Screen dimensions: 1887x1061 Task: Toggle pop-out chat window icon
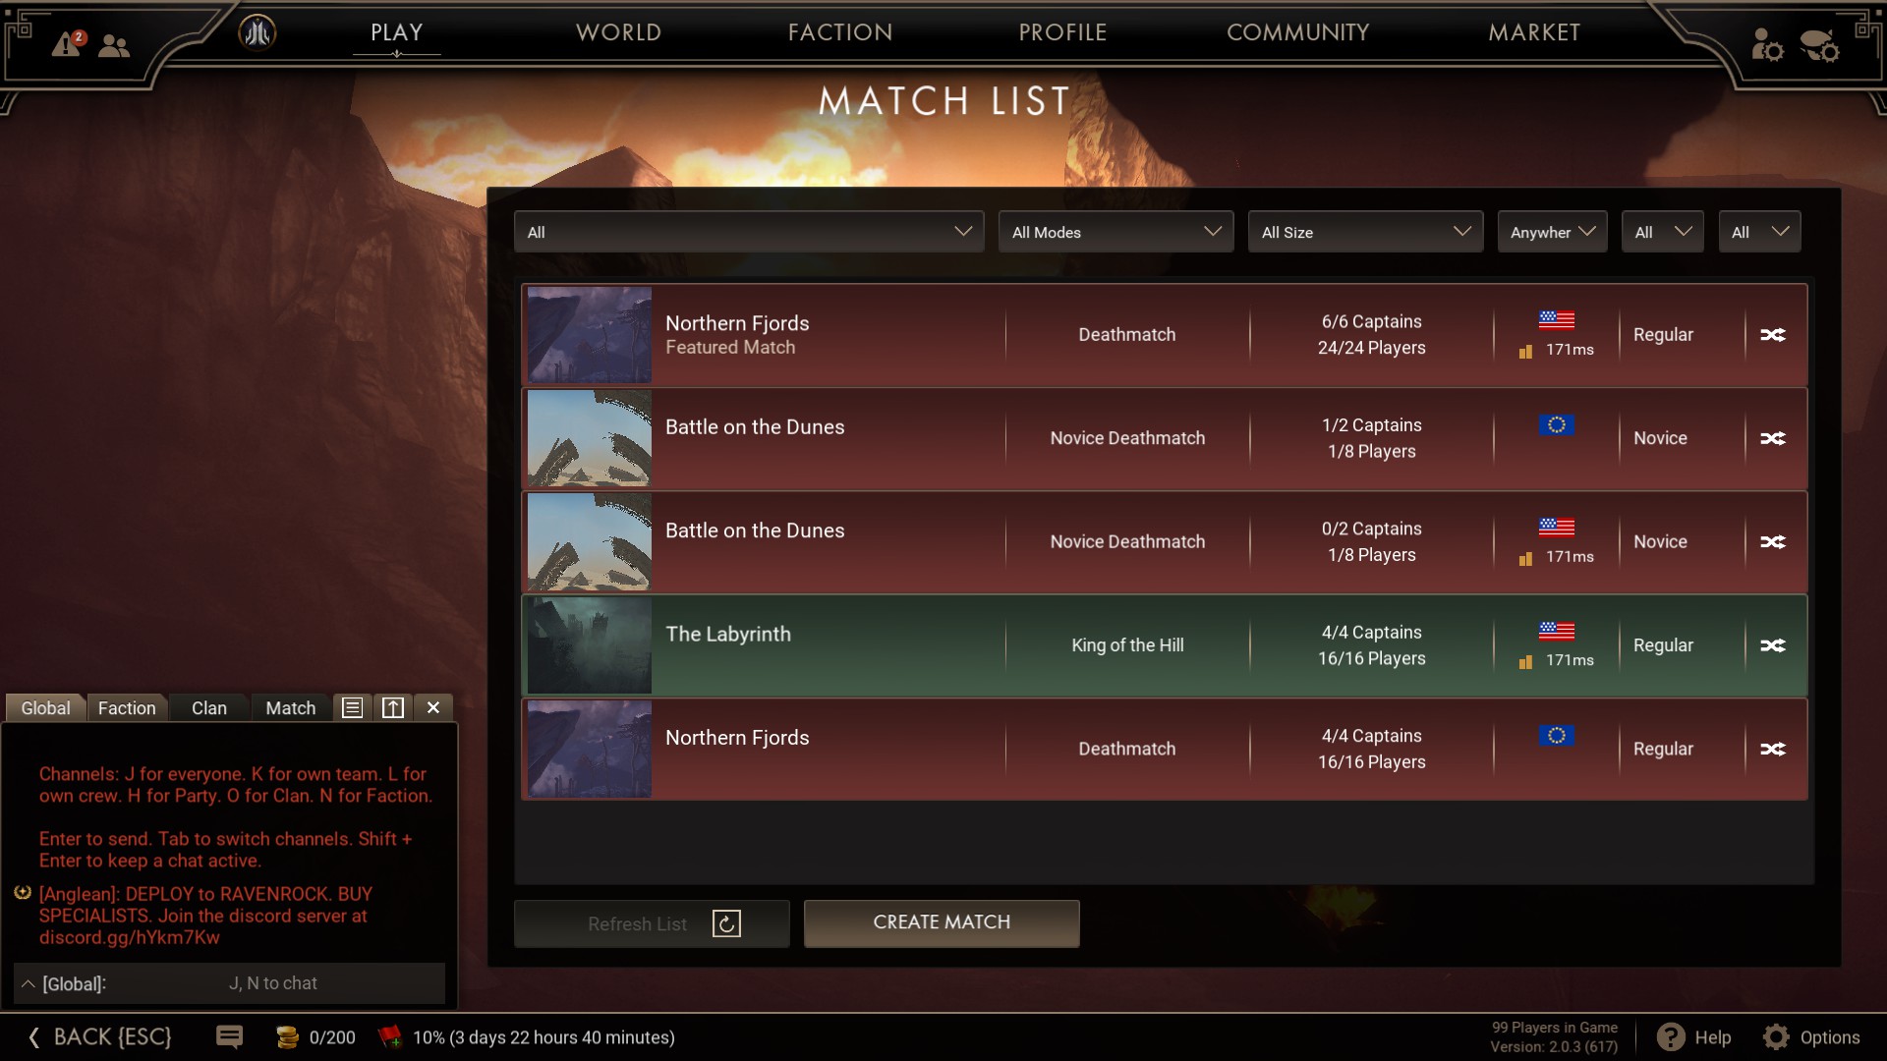coord(393,707)
